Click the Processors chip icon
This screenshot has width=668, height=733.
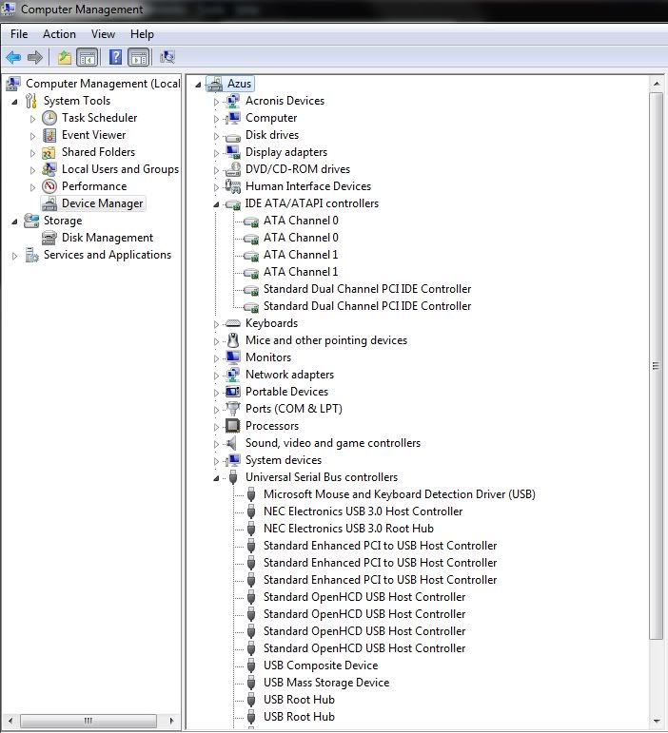point(232,426)
